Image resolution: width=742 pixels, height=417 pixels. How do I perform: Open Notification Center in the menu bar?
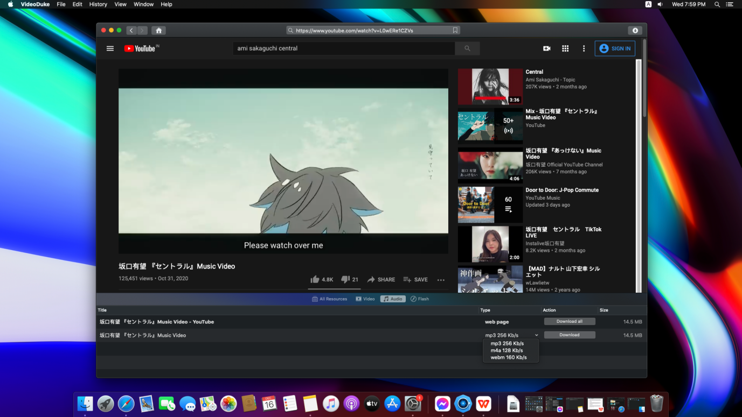click(730, 4)
